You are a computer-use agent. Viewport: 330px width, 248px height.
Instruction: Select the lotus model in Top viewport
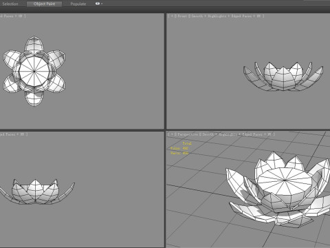pos(34,71)
